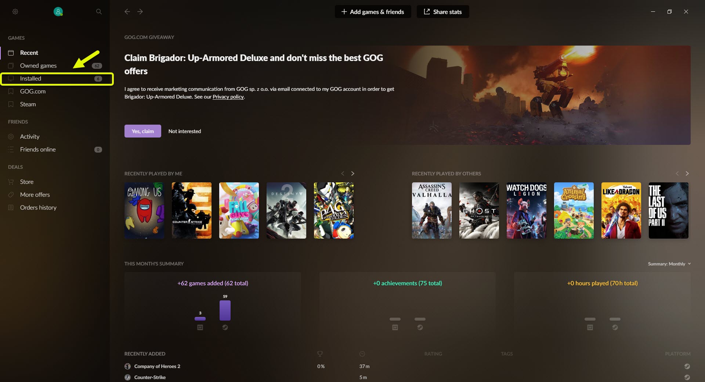This screenshot has width=705, height=382.
Task: Open Fall Guys game cover
Action: pyautogui.click(x=239, y=210)
